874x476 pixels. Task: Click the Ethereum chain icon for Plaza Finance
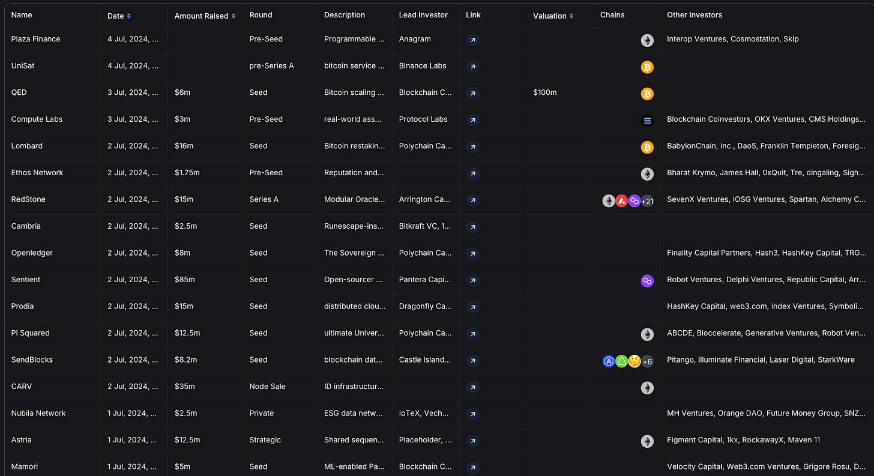pos(647,40)
